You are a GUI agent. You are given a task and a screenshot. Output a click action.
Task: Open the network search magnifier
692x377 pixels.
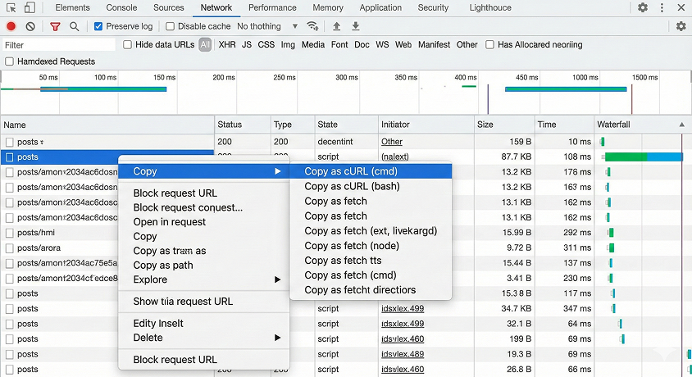click(75, 26)
